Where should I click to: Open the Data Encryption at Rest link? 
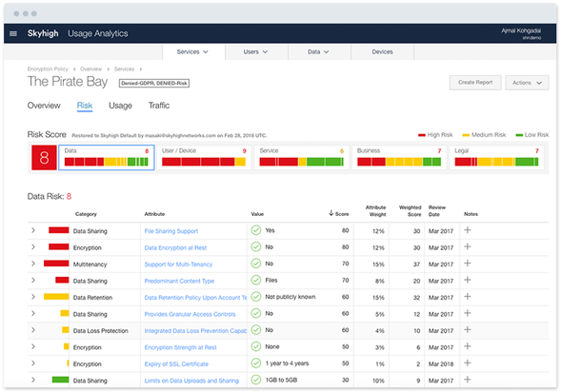tap(175, 247)
